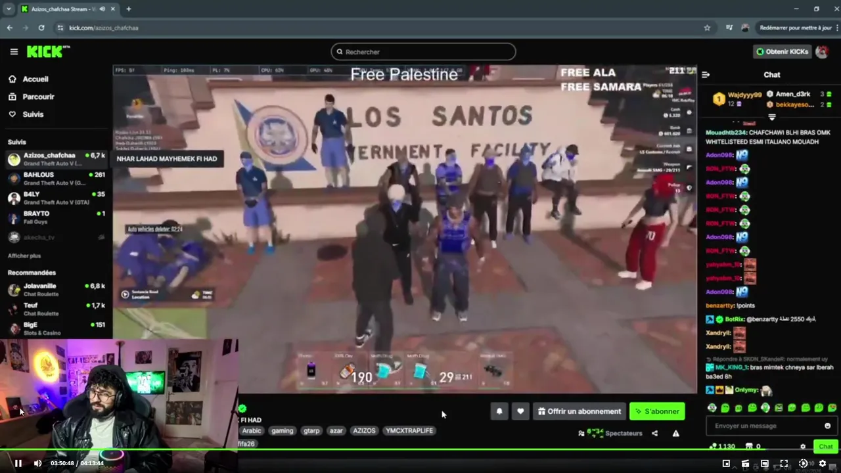Screen dimensions: 841x473
Task: Open recommended channel Jolavanille
Action: [x=57, y=290]
